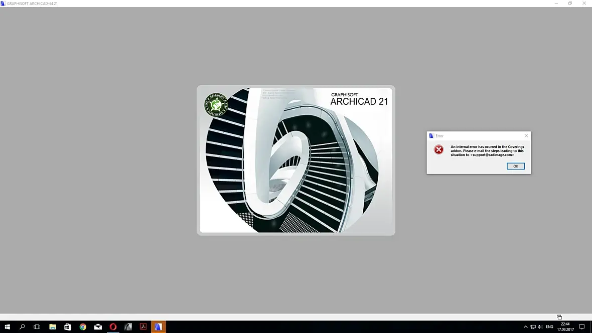Change the ENG input language
This screenshot has height=333, width=592.
pyautogui.click(x=549, y=327)
